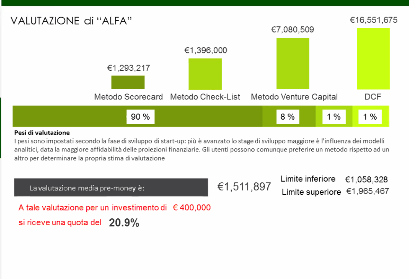Click the €16,551,675 value label
Image resolution: width=409 pixels, height=279 pixels.
[x=374, y=20]
